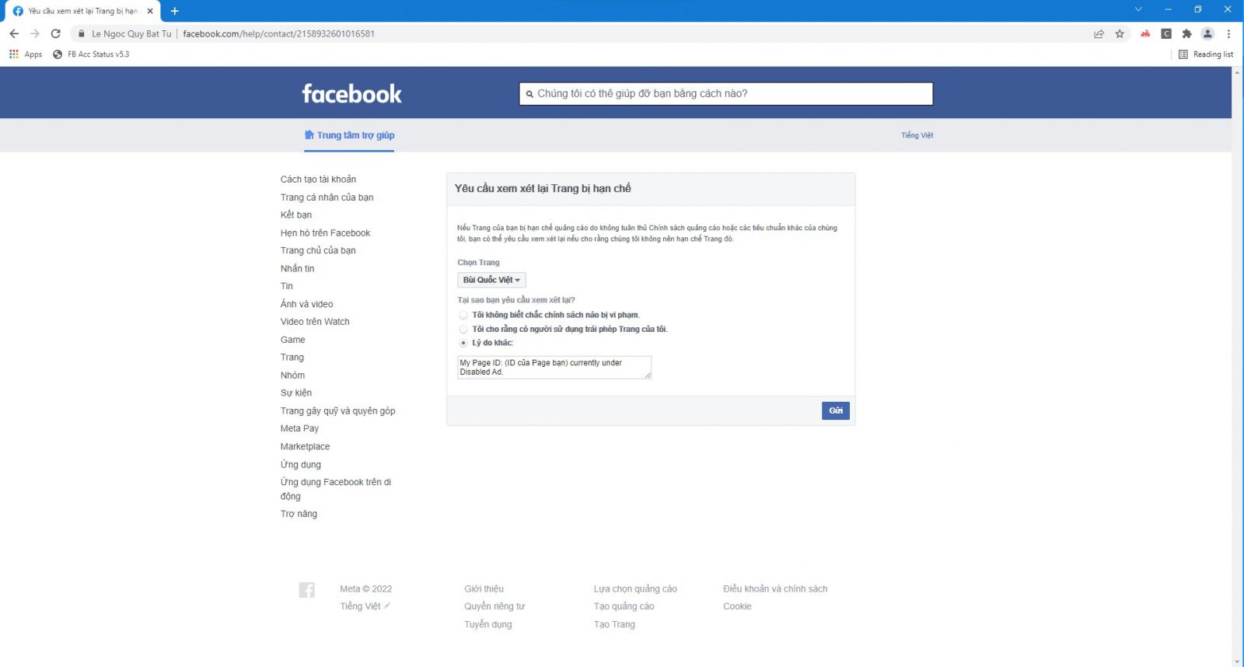Open the Reading list panel
Image resolution: width=1244 pixels, height=667 pixels.
(x=1206, y=54)
